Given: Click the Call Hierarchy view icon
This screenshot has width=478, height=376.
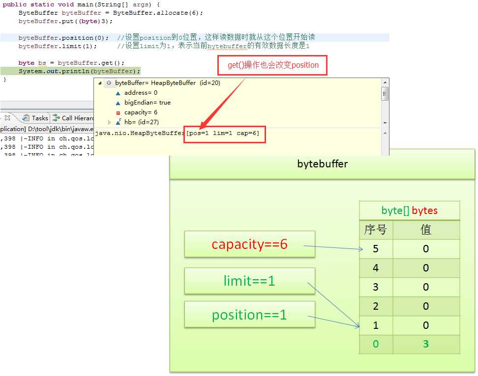Looking at the screenshot, I should tap(56, 118).
